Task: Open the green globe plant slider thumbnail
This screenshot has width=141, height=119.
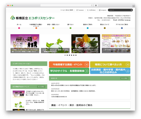Action: pyautogui.click(x=55, y=44)
